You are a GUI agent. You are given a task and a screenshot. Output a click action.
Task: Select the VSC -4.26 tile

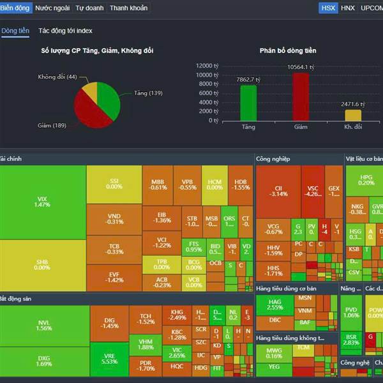click(x=313, y=191)
